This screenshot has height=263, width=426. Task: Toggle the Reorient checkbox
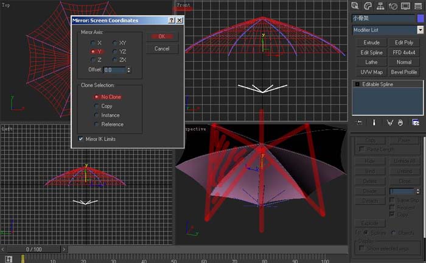392,207
